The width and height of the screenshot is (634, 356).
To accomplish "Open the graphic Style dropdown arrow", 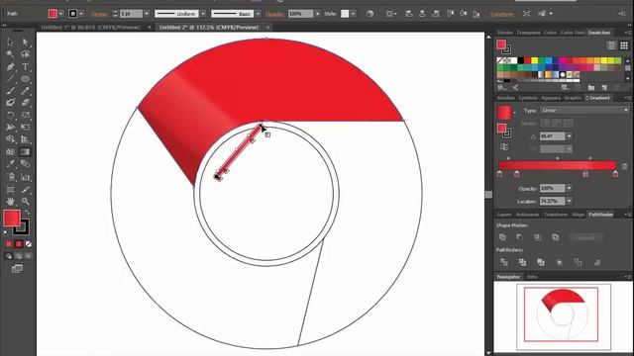I will (x=353, y=14).
